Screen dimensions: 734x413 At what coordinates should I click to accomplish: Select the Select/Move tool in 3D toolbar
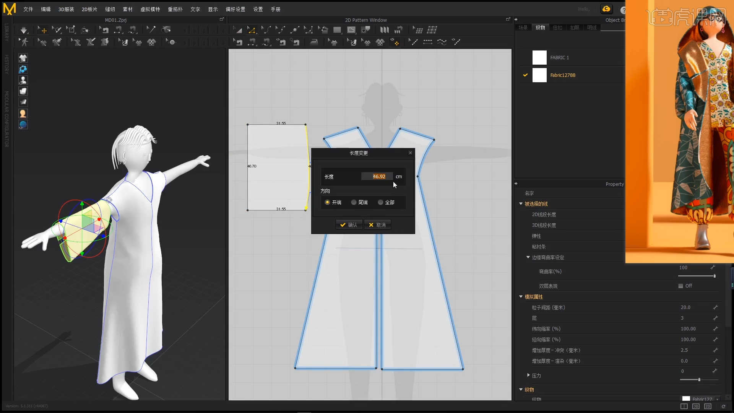[42, 30]
